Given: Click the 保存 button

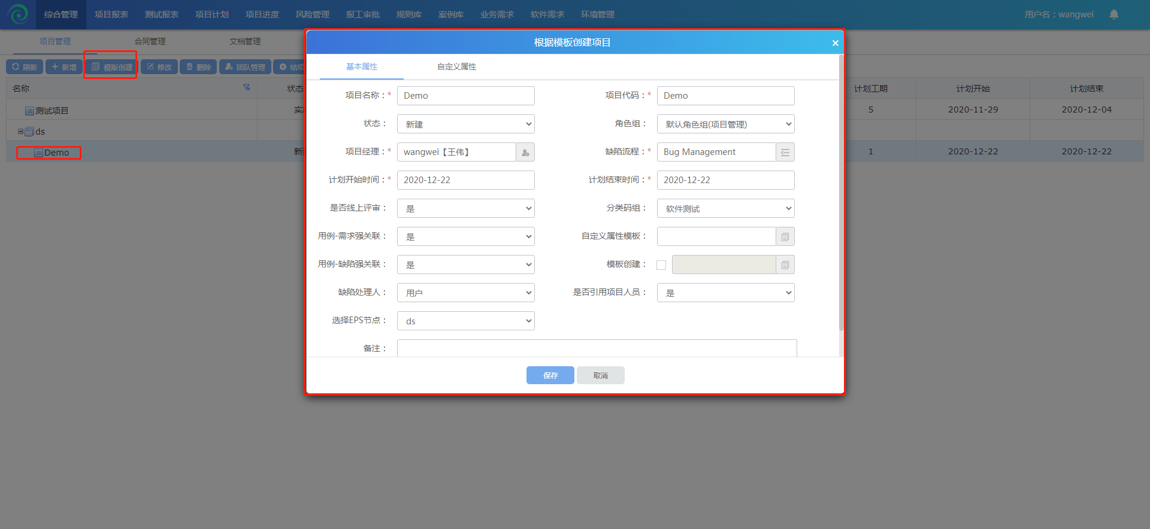Looking at the screenshot, I should click(550, 375).
